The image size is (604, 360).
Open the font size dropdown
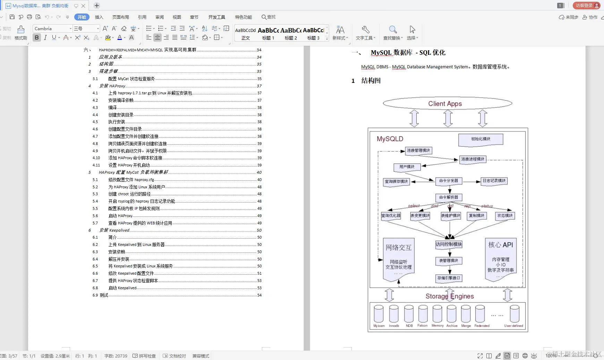pyautogui.click(x=98, y=28)
